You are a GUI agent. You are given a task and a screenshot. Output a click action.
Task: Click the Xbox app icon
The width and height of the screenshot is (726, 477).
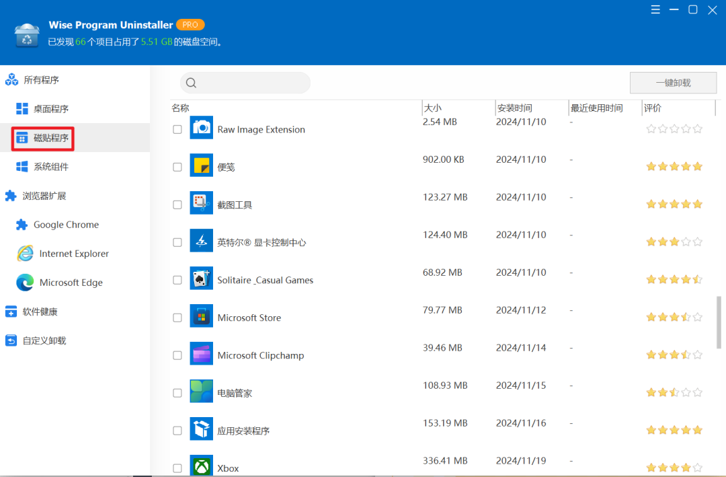pos(201,466)
